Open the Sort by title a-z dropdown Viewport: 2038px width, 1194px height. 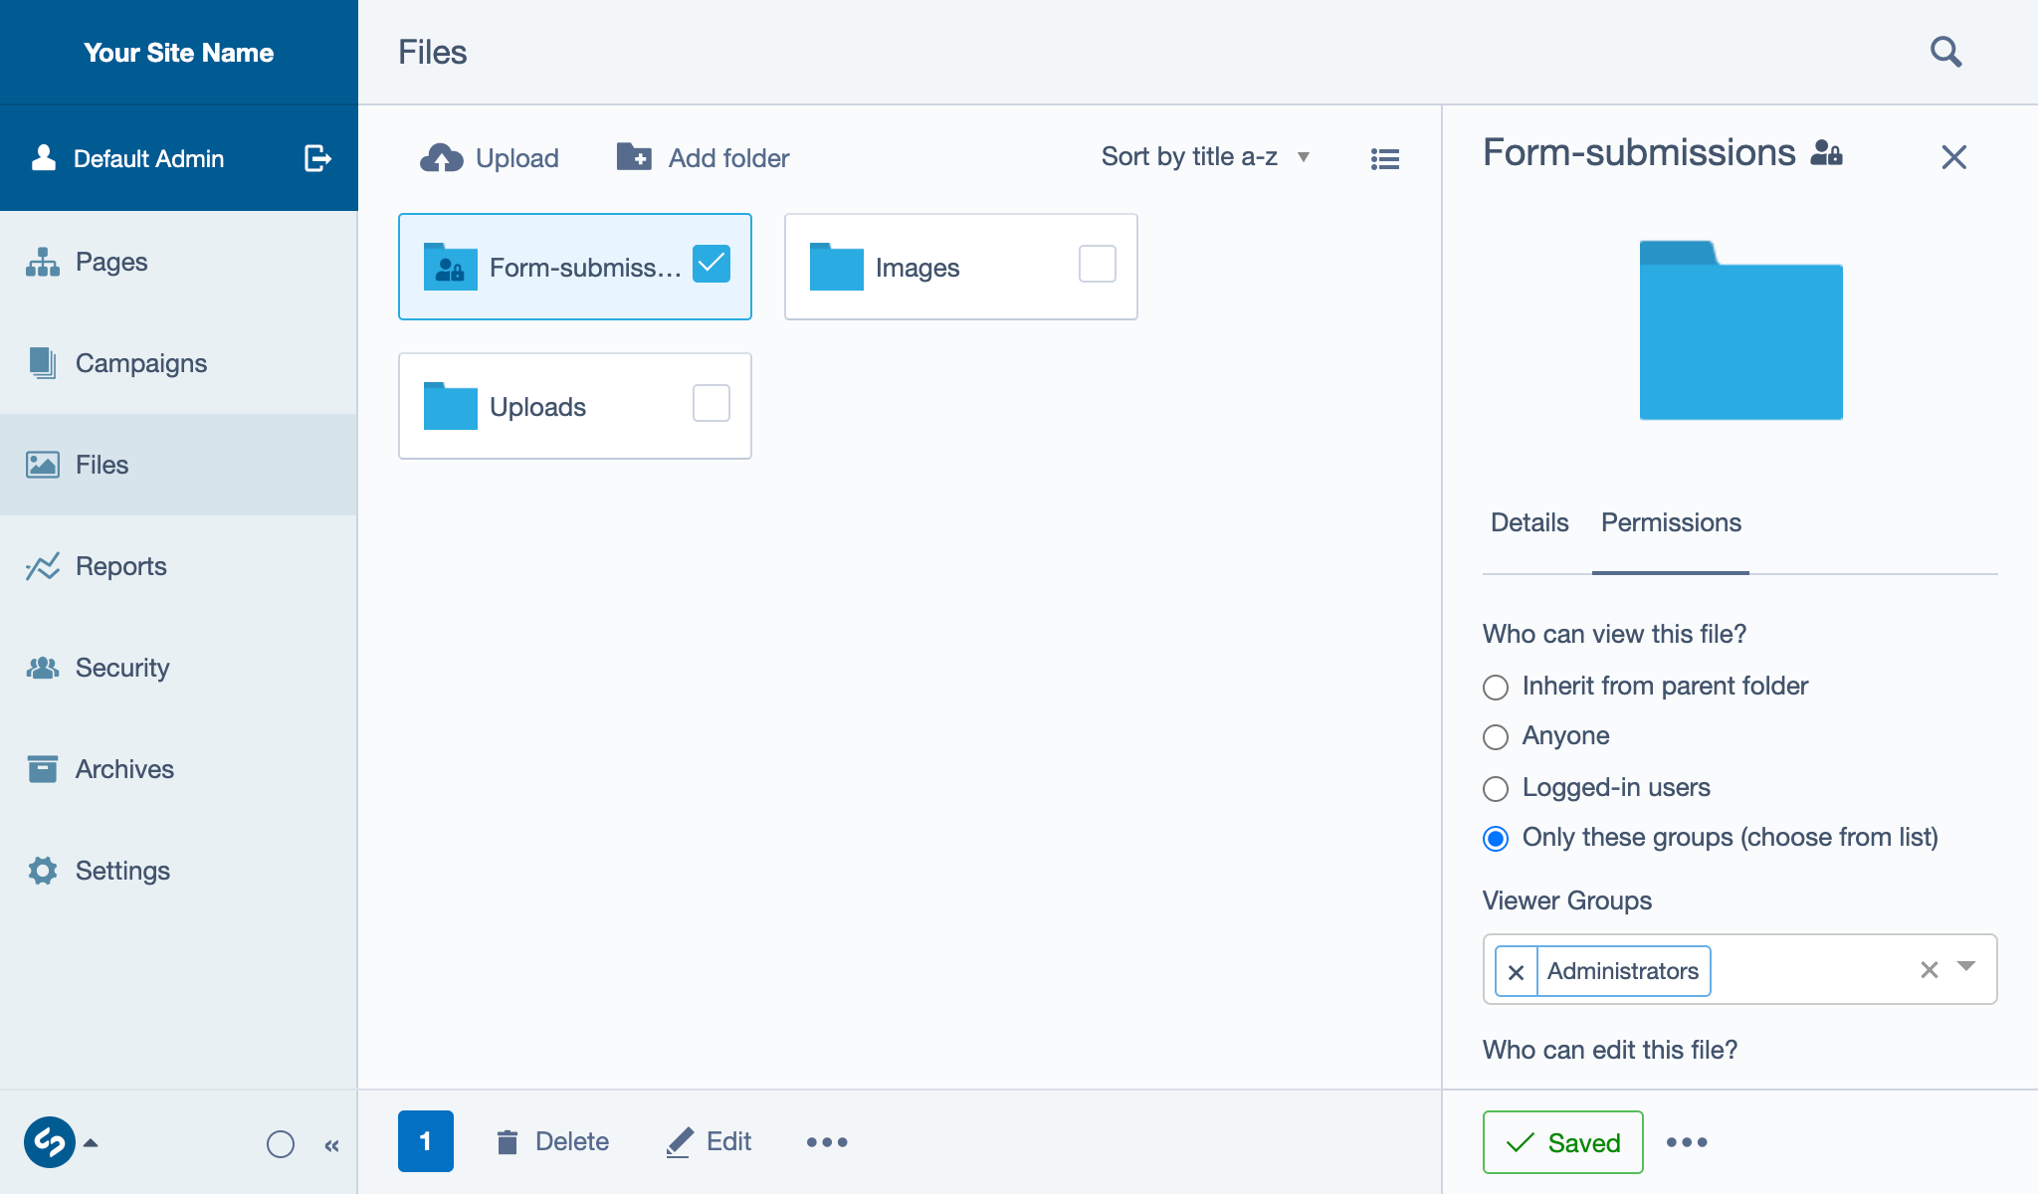1205,157
